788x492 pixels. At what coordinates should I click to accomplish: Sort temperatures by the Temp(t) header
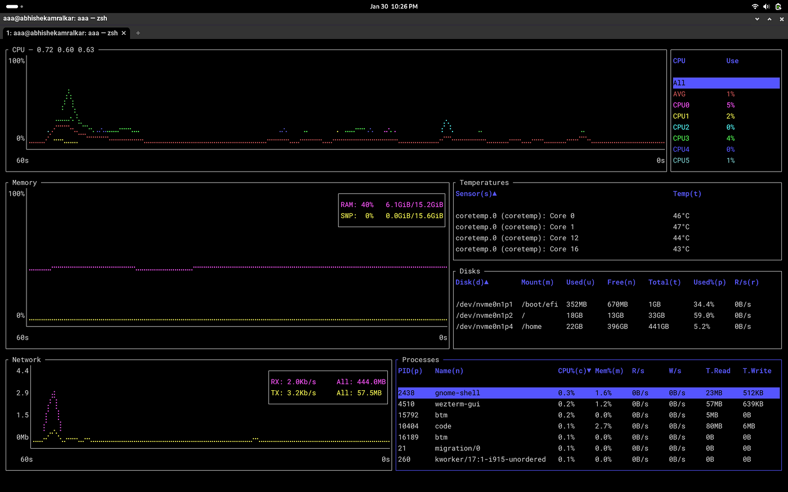(687, 193)
